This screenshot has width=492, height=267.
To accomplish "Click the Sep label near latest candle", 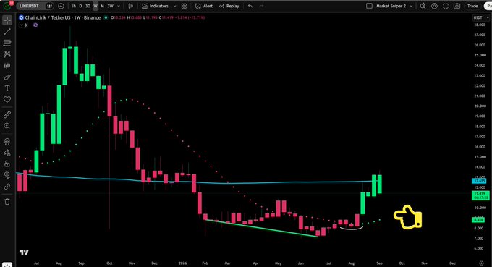I will click(x=379, y=263).
